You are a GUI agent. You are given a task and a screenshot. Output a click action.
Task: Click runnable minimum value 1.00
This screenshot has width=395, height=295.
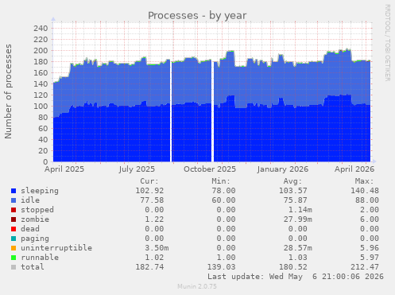226,258
